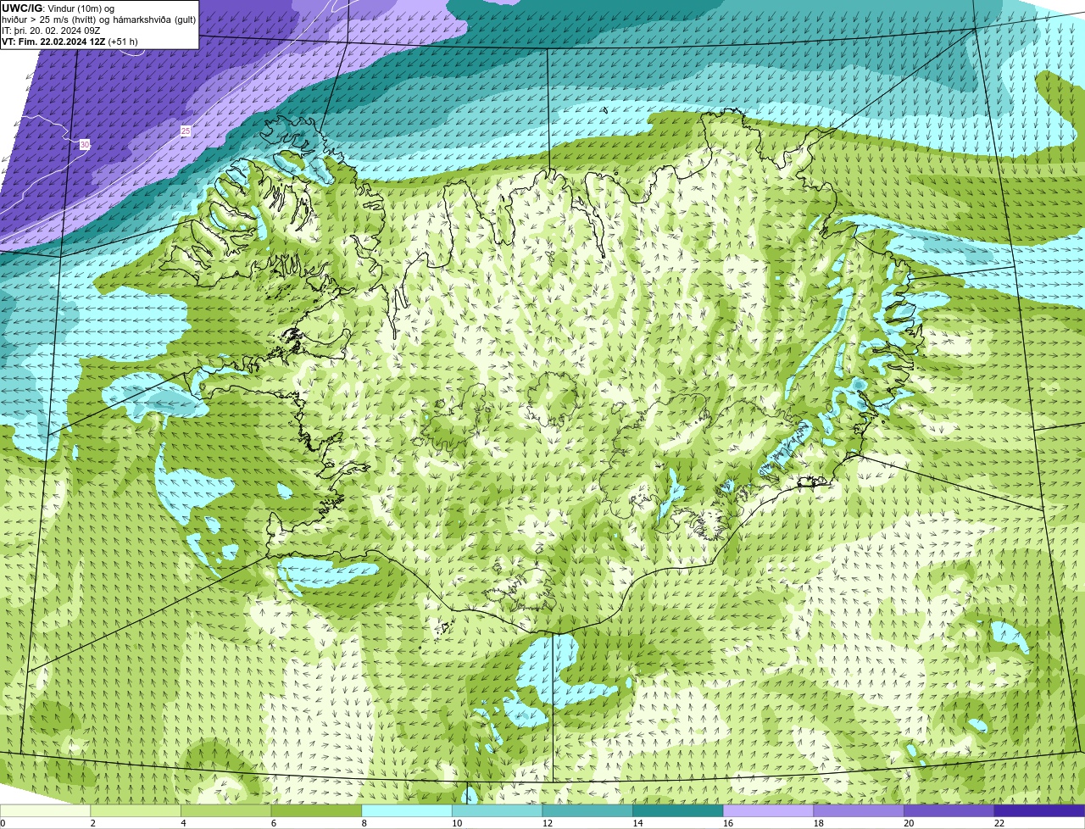Screen dimensions: 1085x829
Task: Click the '6' tick label on the color scale
Action: (x=273, y=823)
